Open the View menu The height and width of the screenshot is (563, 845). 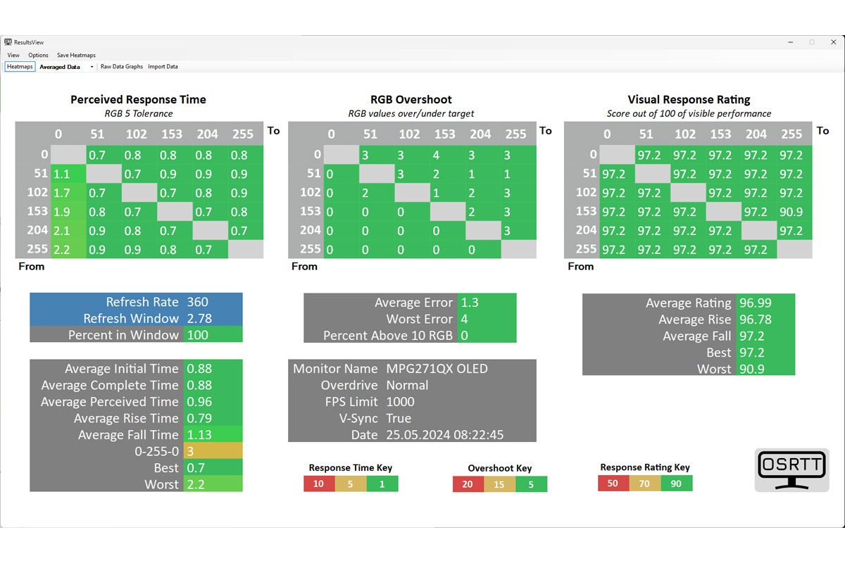pyautogui.click(x=13, y=55)
